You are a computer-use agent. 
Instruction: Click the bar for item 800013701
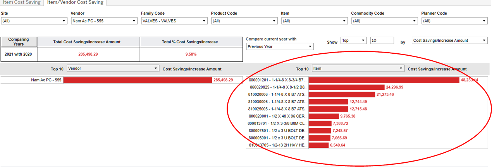coord(320,123)
